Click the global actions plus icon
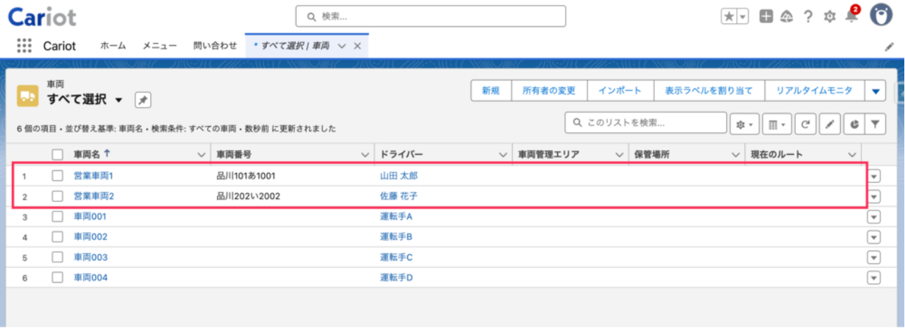 pos(766,16)
